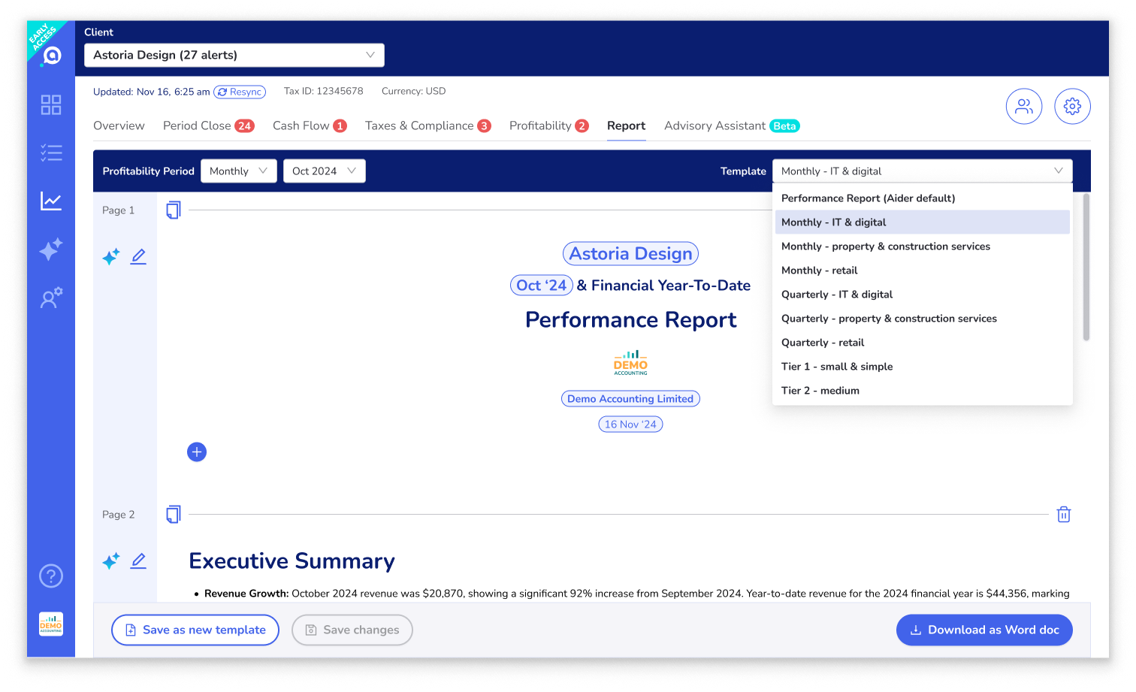1136x692 pixels.
Task: Choose Performance Report (Aider default) template
Action: [868, 198]
